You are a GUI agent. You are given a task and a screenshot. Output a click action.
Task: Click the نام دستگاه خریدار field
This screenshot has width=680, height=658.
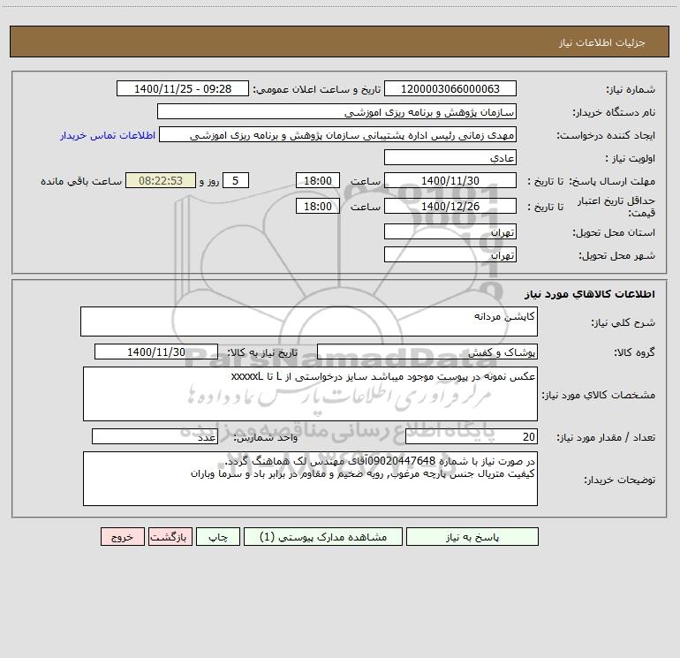(x=336, y=111)
